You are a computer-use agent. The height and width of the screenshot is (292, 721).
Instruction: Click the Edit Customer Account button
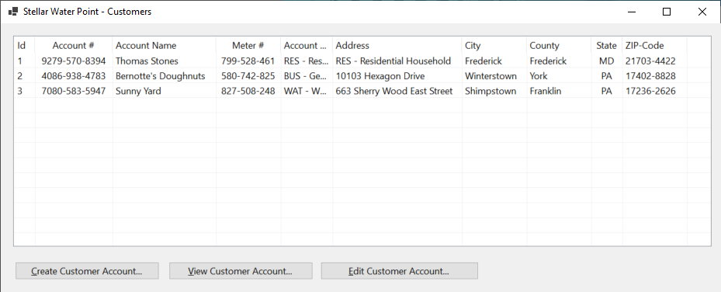[x=399, y=271]
